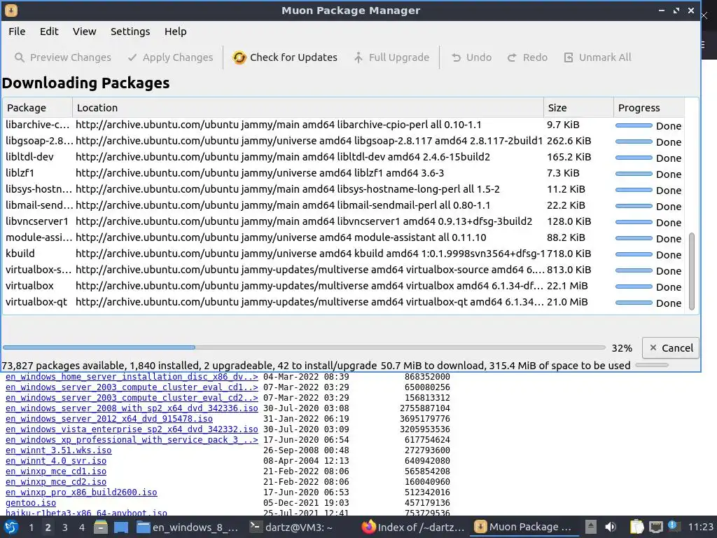Open en_winxp_mce_cd2.iso link
This screenshot has width=717, height=538.
click(x=56, y=482)
